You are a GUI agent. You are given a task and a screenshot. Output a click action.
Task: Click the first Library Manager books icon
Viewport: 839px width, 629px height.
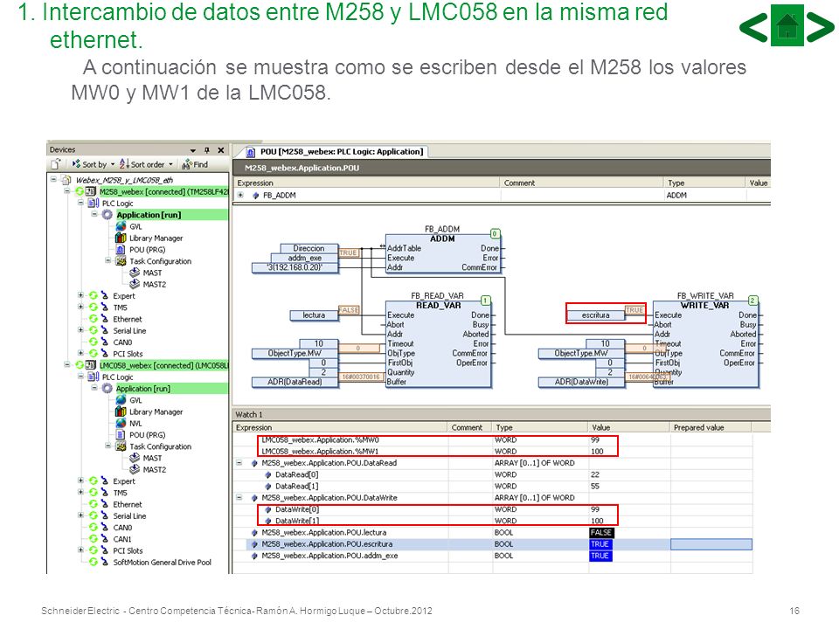point(121,238)
